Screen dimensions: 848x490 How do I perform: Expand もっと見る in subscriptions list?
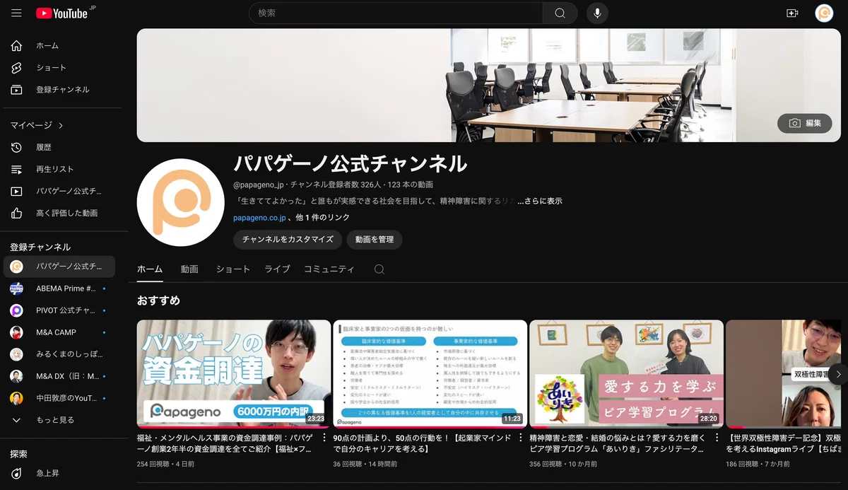59,420
